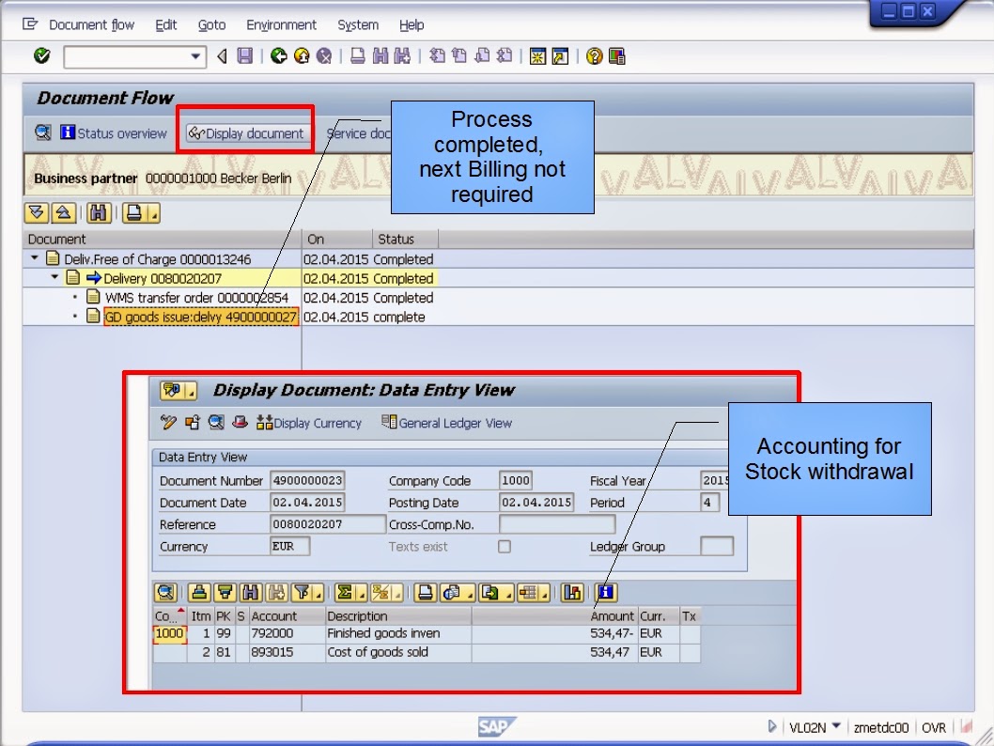Apply the Sum (sigma) icon on the amount column

347,592
